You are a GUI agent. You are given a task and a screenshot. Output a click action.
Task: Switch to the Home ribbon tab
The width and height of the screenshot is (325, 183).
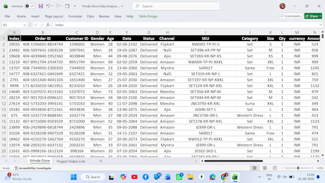pos(22,16)
